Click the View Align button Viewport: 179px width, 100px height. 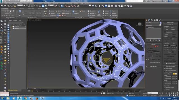pyautogui.click(x=167, y=50)
